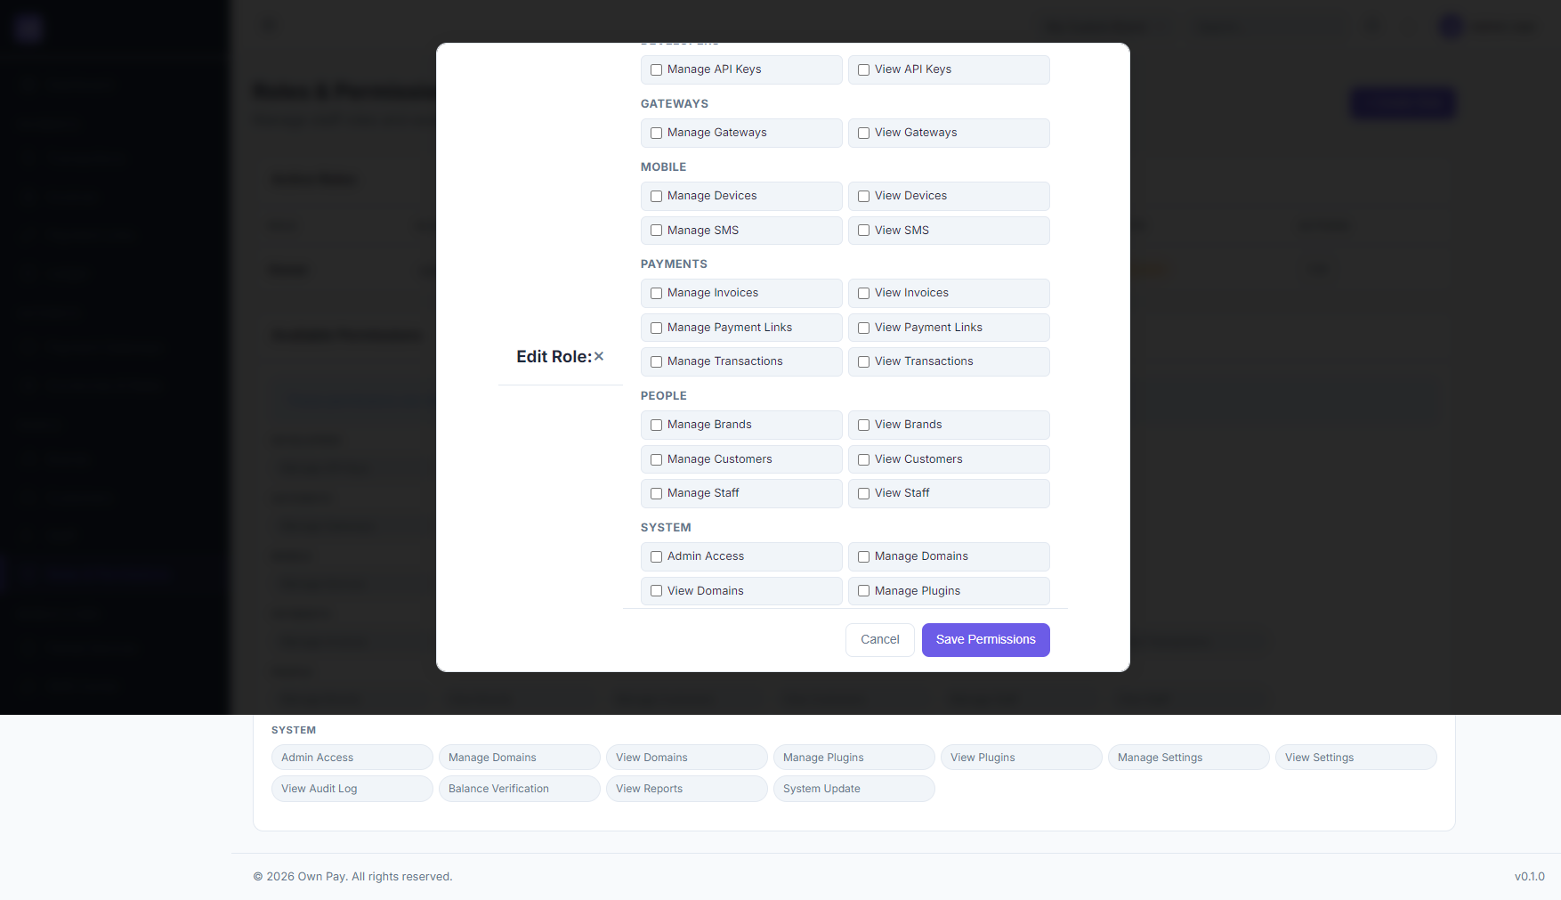Click the GATEWAYS section heading

coord(675,104)
